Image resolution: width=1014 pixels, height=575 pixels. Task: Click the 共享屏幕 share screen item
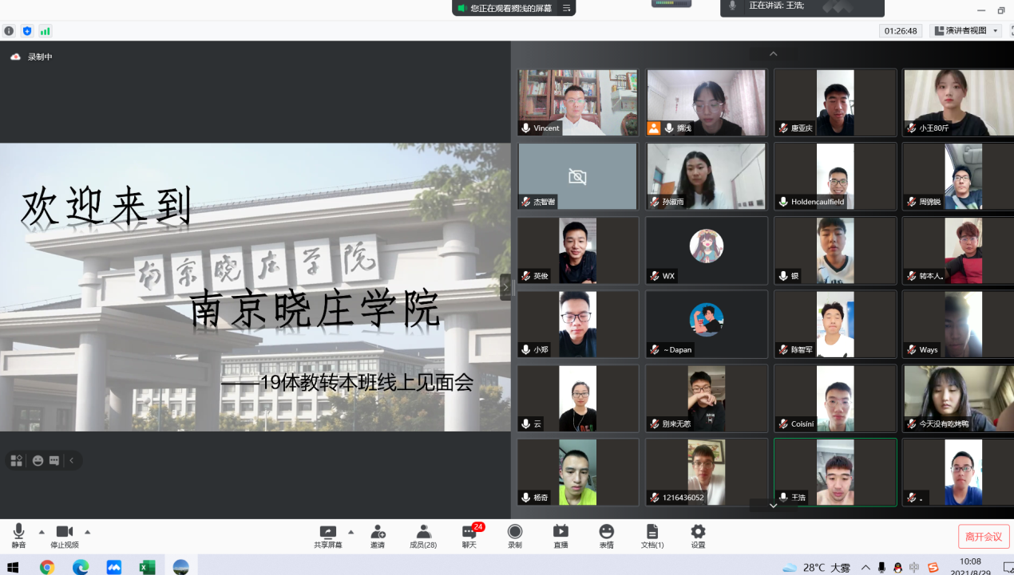(327, 533)
